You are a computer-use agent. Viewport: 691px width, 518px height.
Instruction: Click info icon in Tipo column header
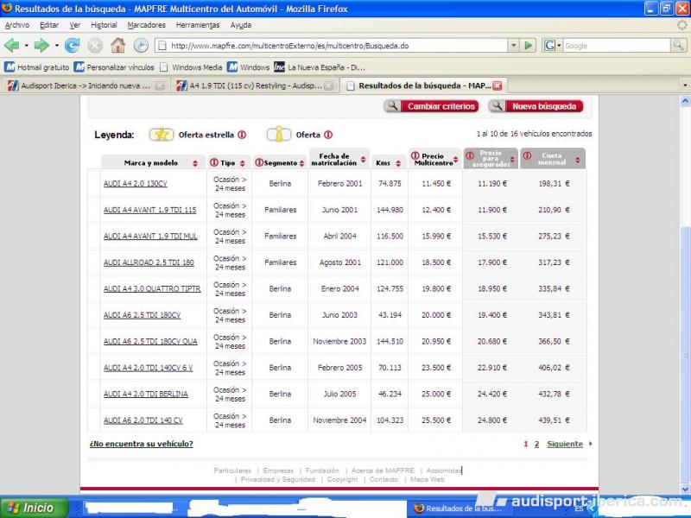213,162
